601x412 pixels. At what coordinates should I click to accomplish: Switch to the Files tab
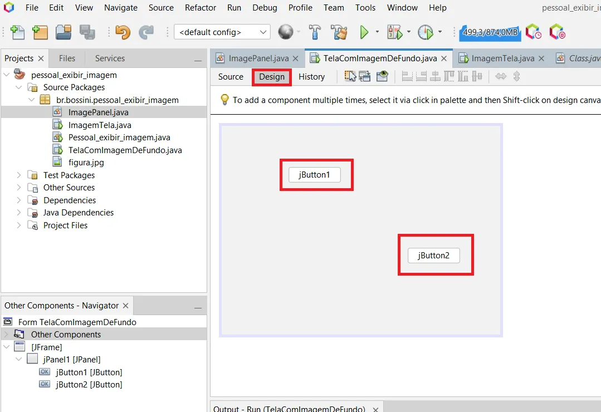67,58
